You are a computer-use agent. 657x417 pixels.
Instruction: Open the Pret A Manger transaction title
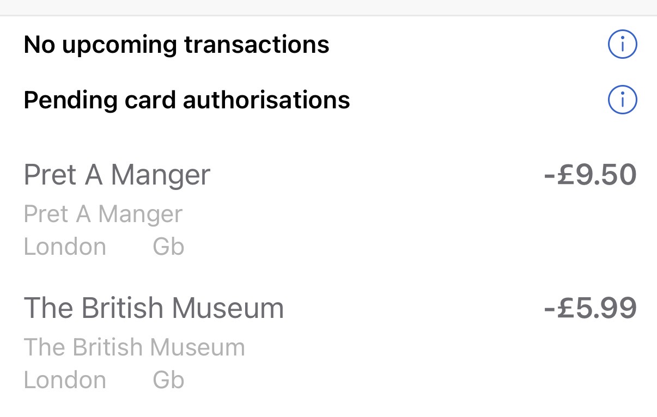pos(117,175)
